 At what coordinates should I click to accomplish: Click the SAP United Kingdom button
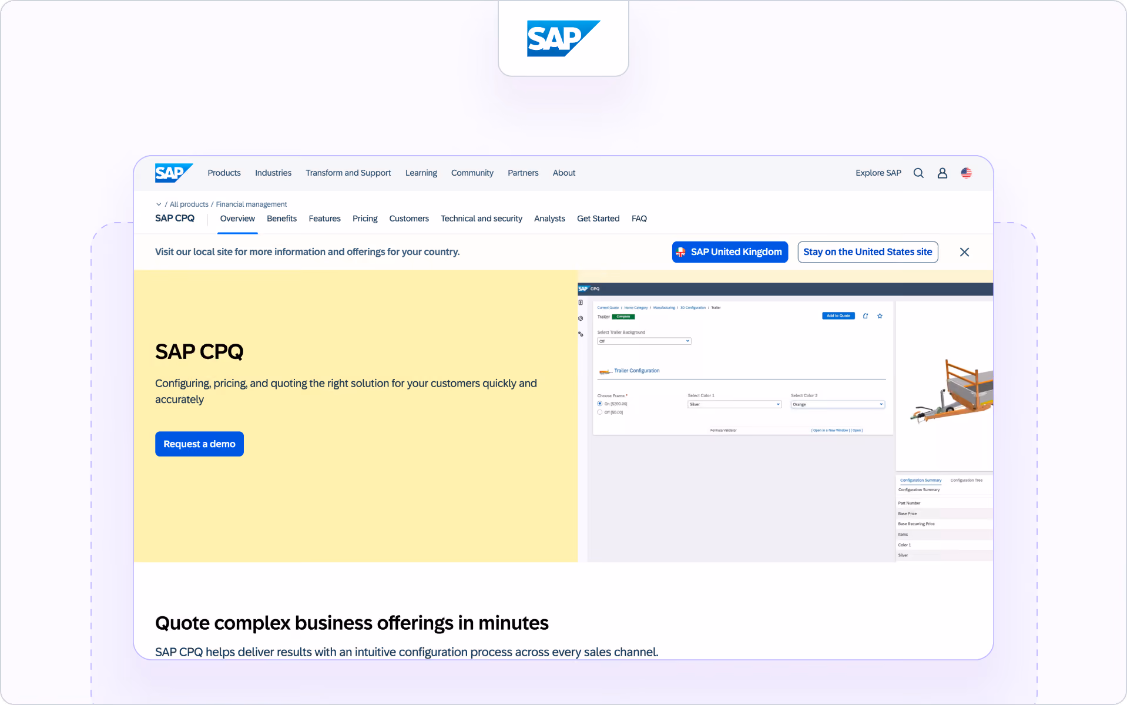click(x=730, y=252)
